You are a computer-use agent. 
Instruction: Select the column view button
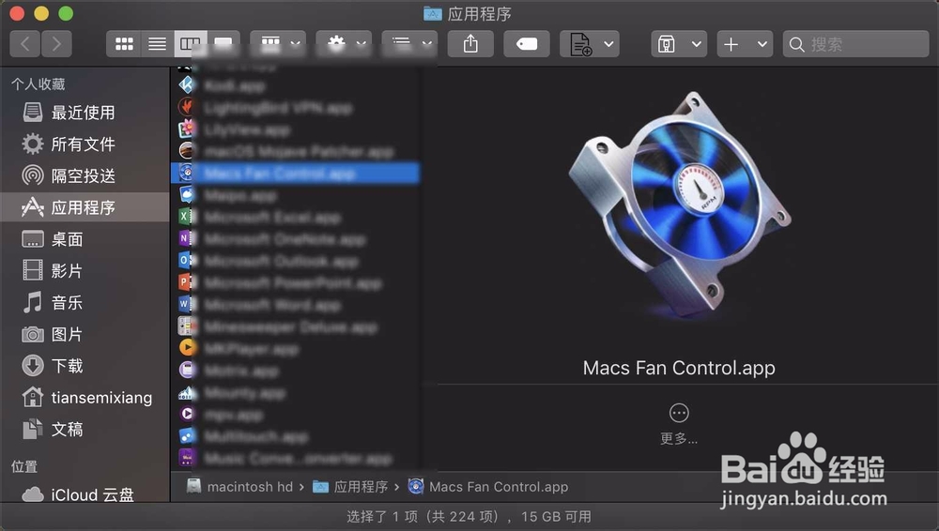point(191,44)
